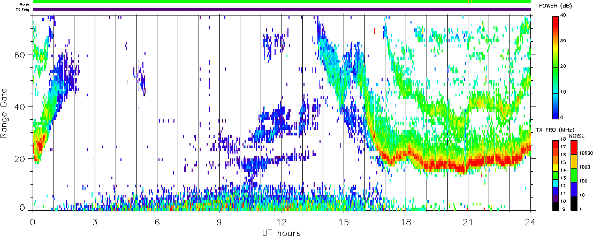Click the 'Noise' label beside the top green bar
The image size is (593, 236).
[x=25, y=4]
